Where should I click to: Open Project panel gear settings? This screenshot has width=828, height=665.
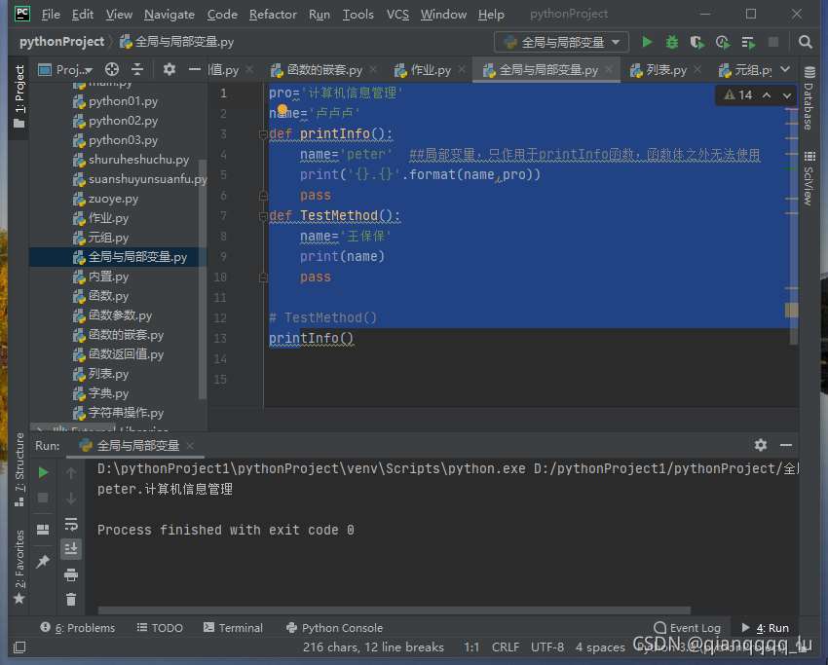[x=169, y=69]
